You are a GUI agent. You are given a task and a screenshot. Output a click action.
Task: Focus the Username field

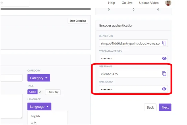pos(133,74)
